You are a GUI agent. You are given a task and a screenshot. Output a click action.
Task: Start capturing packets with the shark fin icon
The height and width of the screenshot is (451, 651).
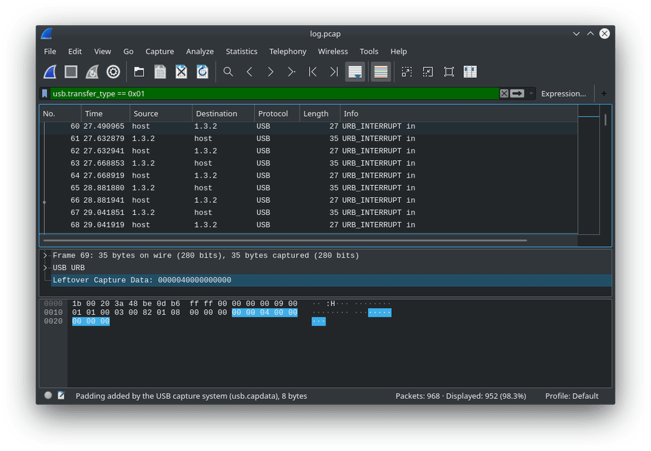(x=50, y=72)
